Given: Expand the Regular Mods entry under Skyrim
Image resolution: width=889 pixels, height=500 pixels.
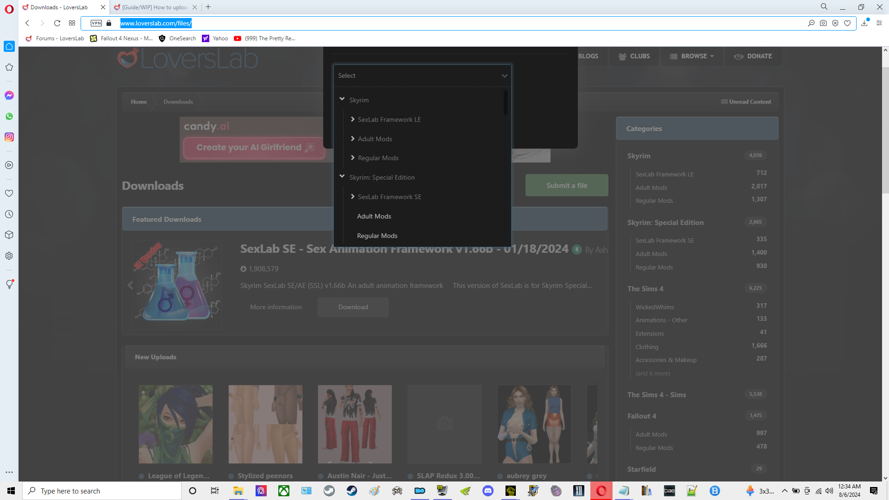Looking at the screenshot, I should [353, 158].
